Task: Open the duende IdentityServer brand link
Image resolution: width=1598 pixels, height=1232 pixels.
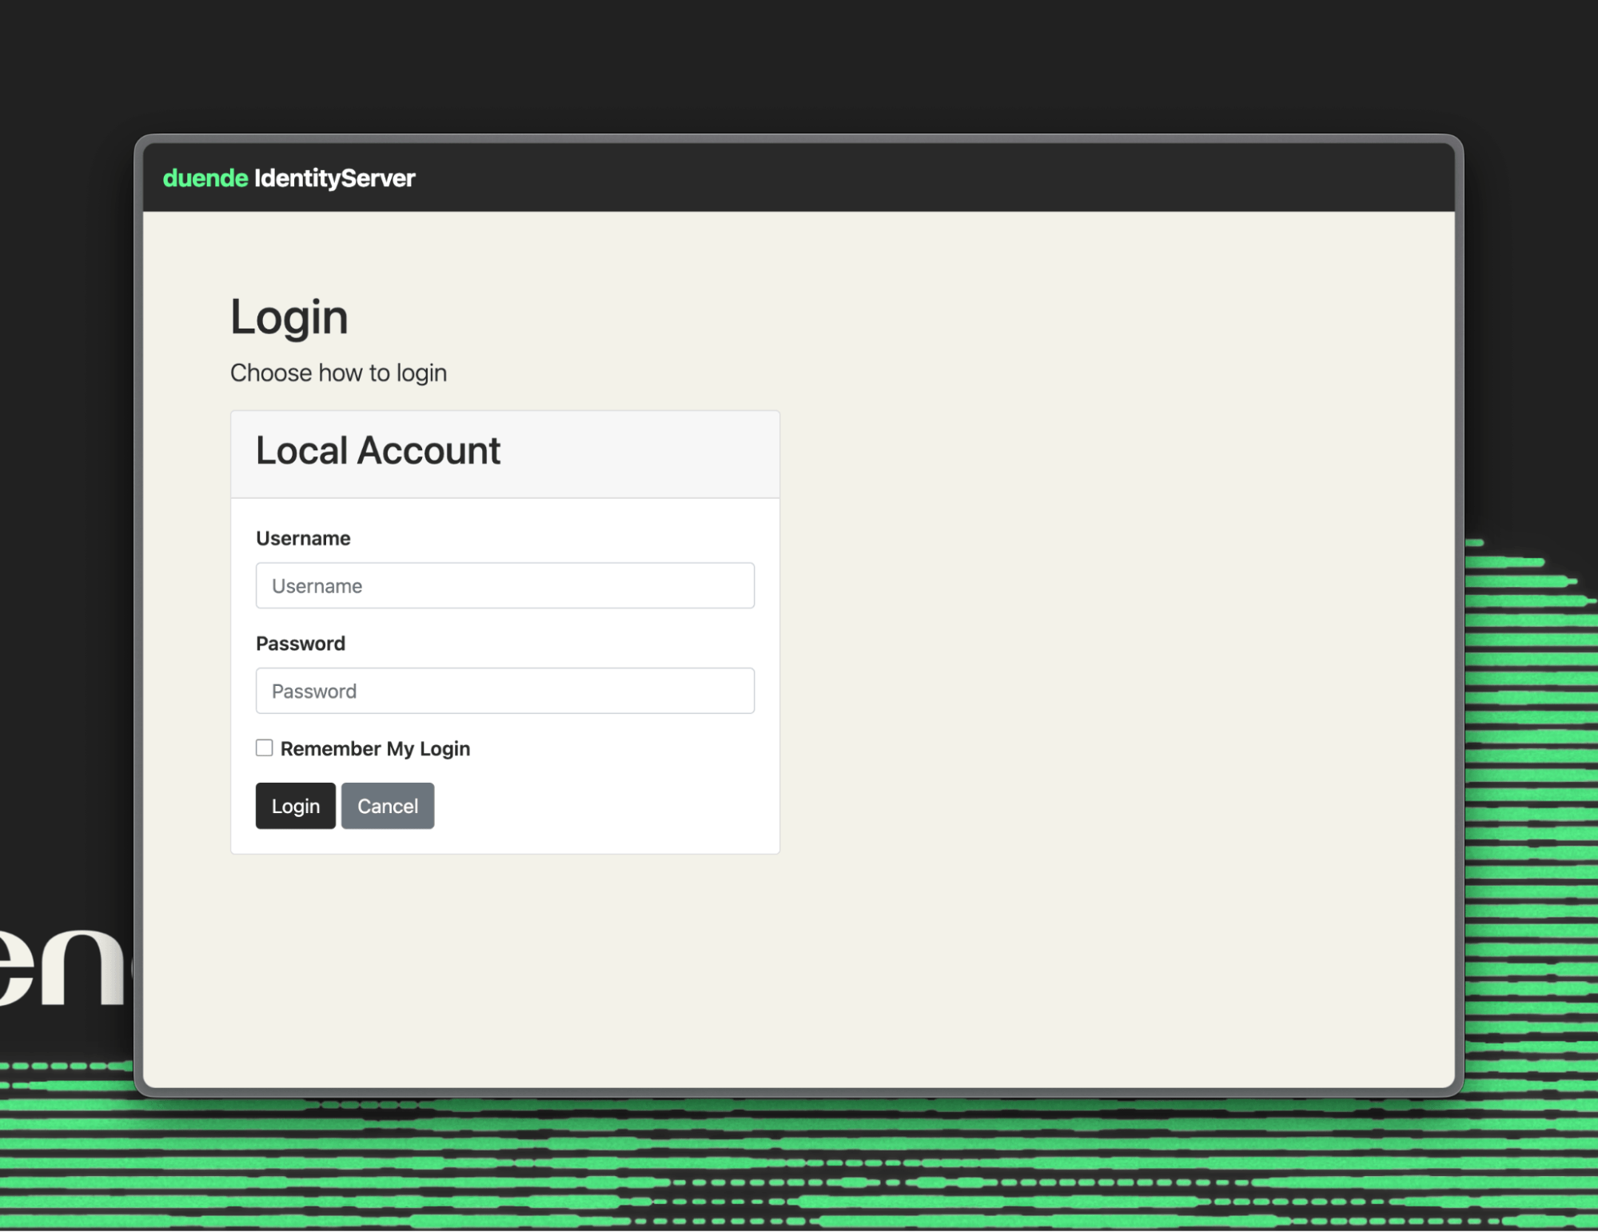Action: point(289,178)
